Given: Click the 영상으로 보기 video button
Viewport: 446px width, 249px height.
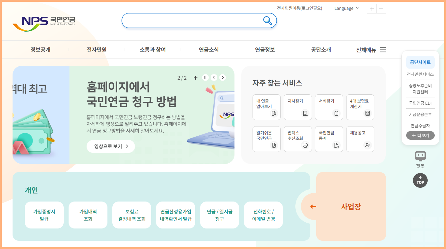Looking at the screenshot, I should 111,146.
